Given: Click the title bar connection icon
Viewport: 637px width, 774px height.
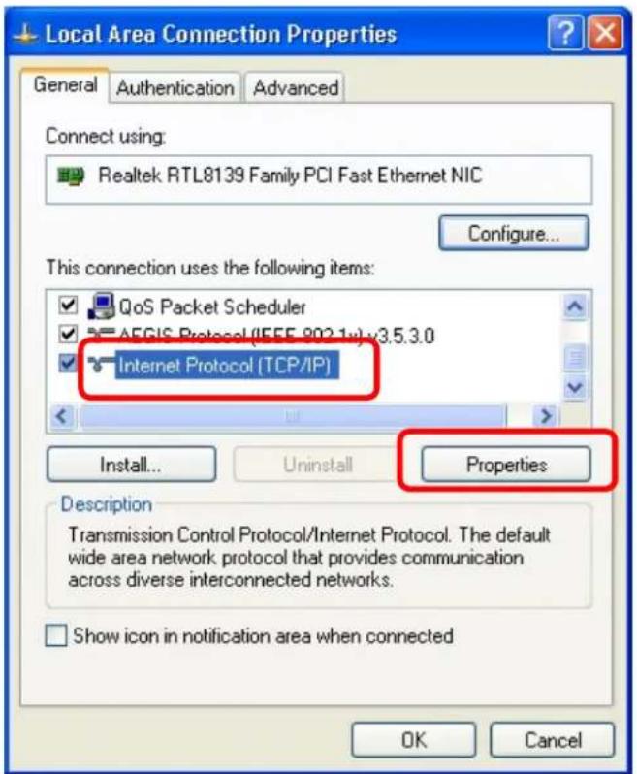Looking at the screenshot, I should click(25, 35).
